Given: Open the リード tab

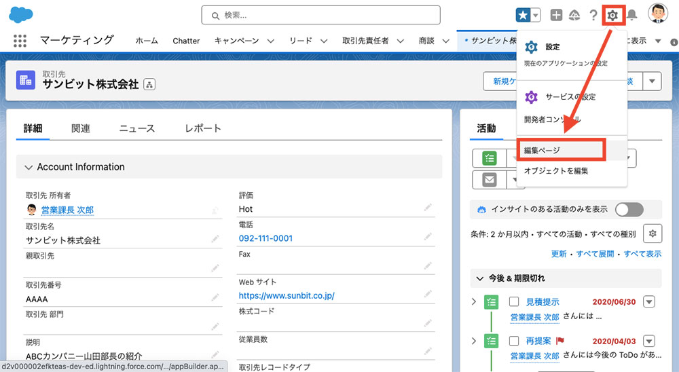Looking at the screenshot, I should 301,41.
